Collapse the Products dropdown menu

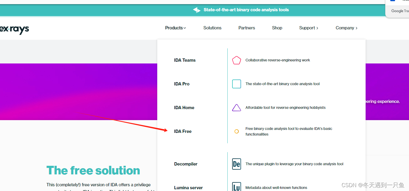coord(175,28)
